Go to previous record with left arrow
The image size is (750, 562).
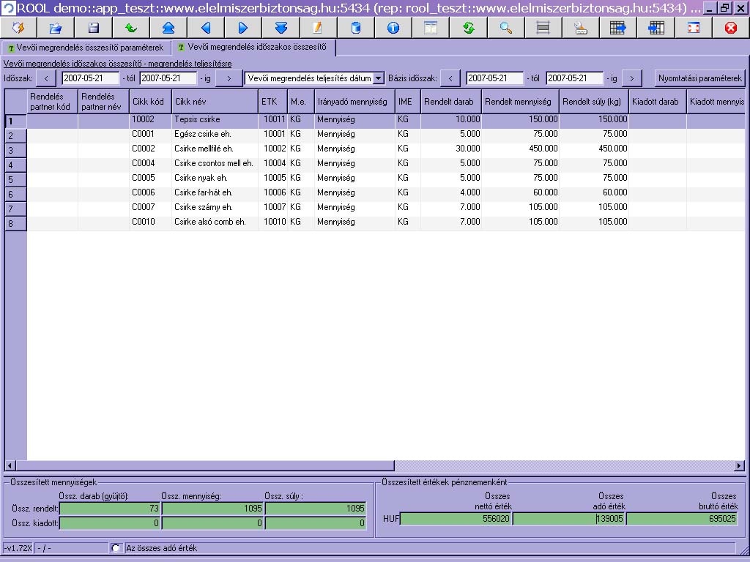[x=206, y=28]
